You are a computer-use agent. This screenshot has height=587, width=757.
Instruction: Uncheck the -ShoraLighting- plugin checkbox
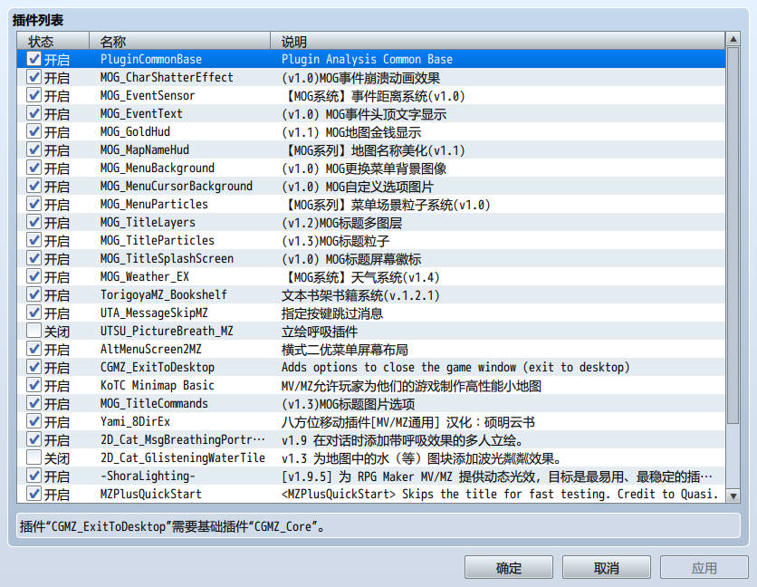tap(34, 476)
